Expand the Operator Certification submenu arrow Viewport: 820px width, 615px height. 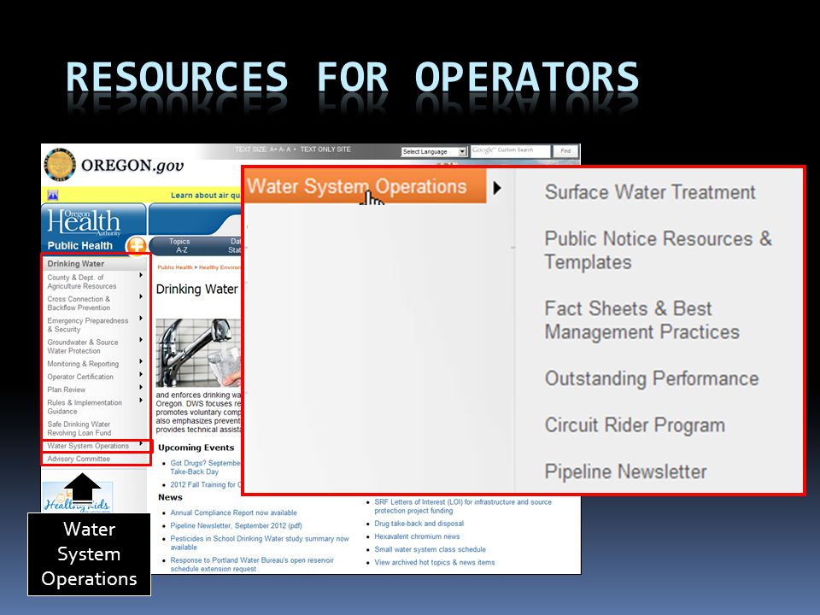[x=141, y=374]
